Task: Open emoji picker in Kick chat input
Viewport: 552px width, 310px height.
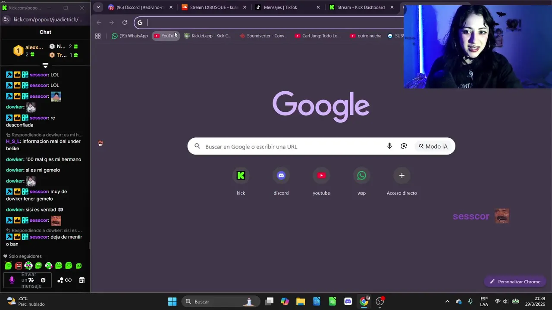Action: [x=43, y=280]
